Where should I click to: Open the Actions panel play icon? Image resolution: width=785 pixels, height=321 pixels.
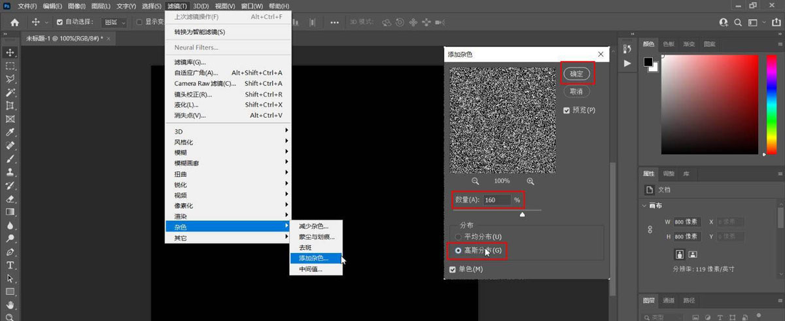coord(627,63)
